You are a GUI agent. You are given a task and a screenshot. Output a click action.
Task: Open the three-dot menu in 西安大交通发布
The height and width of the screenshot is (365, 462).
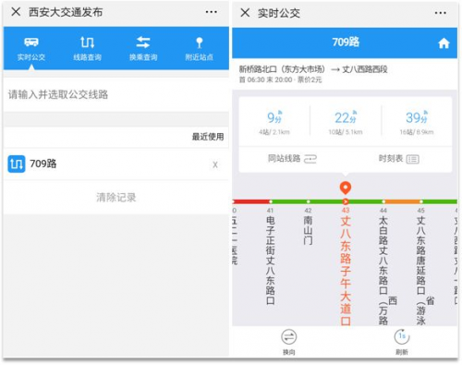click(212, 12)
